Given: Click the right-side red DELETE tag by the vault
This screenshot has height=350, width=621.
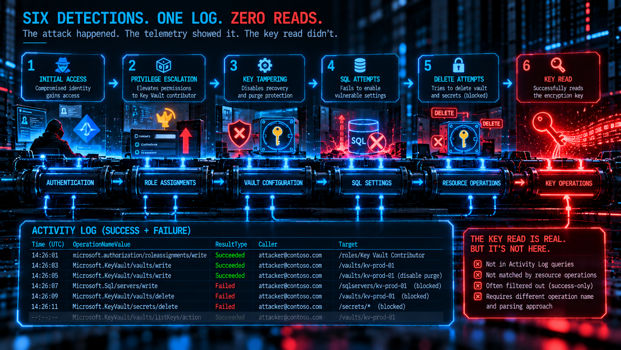Looking at the screenshot, I should point(491,123).
